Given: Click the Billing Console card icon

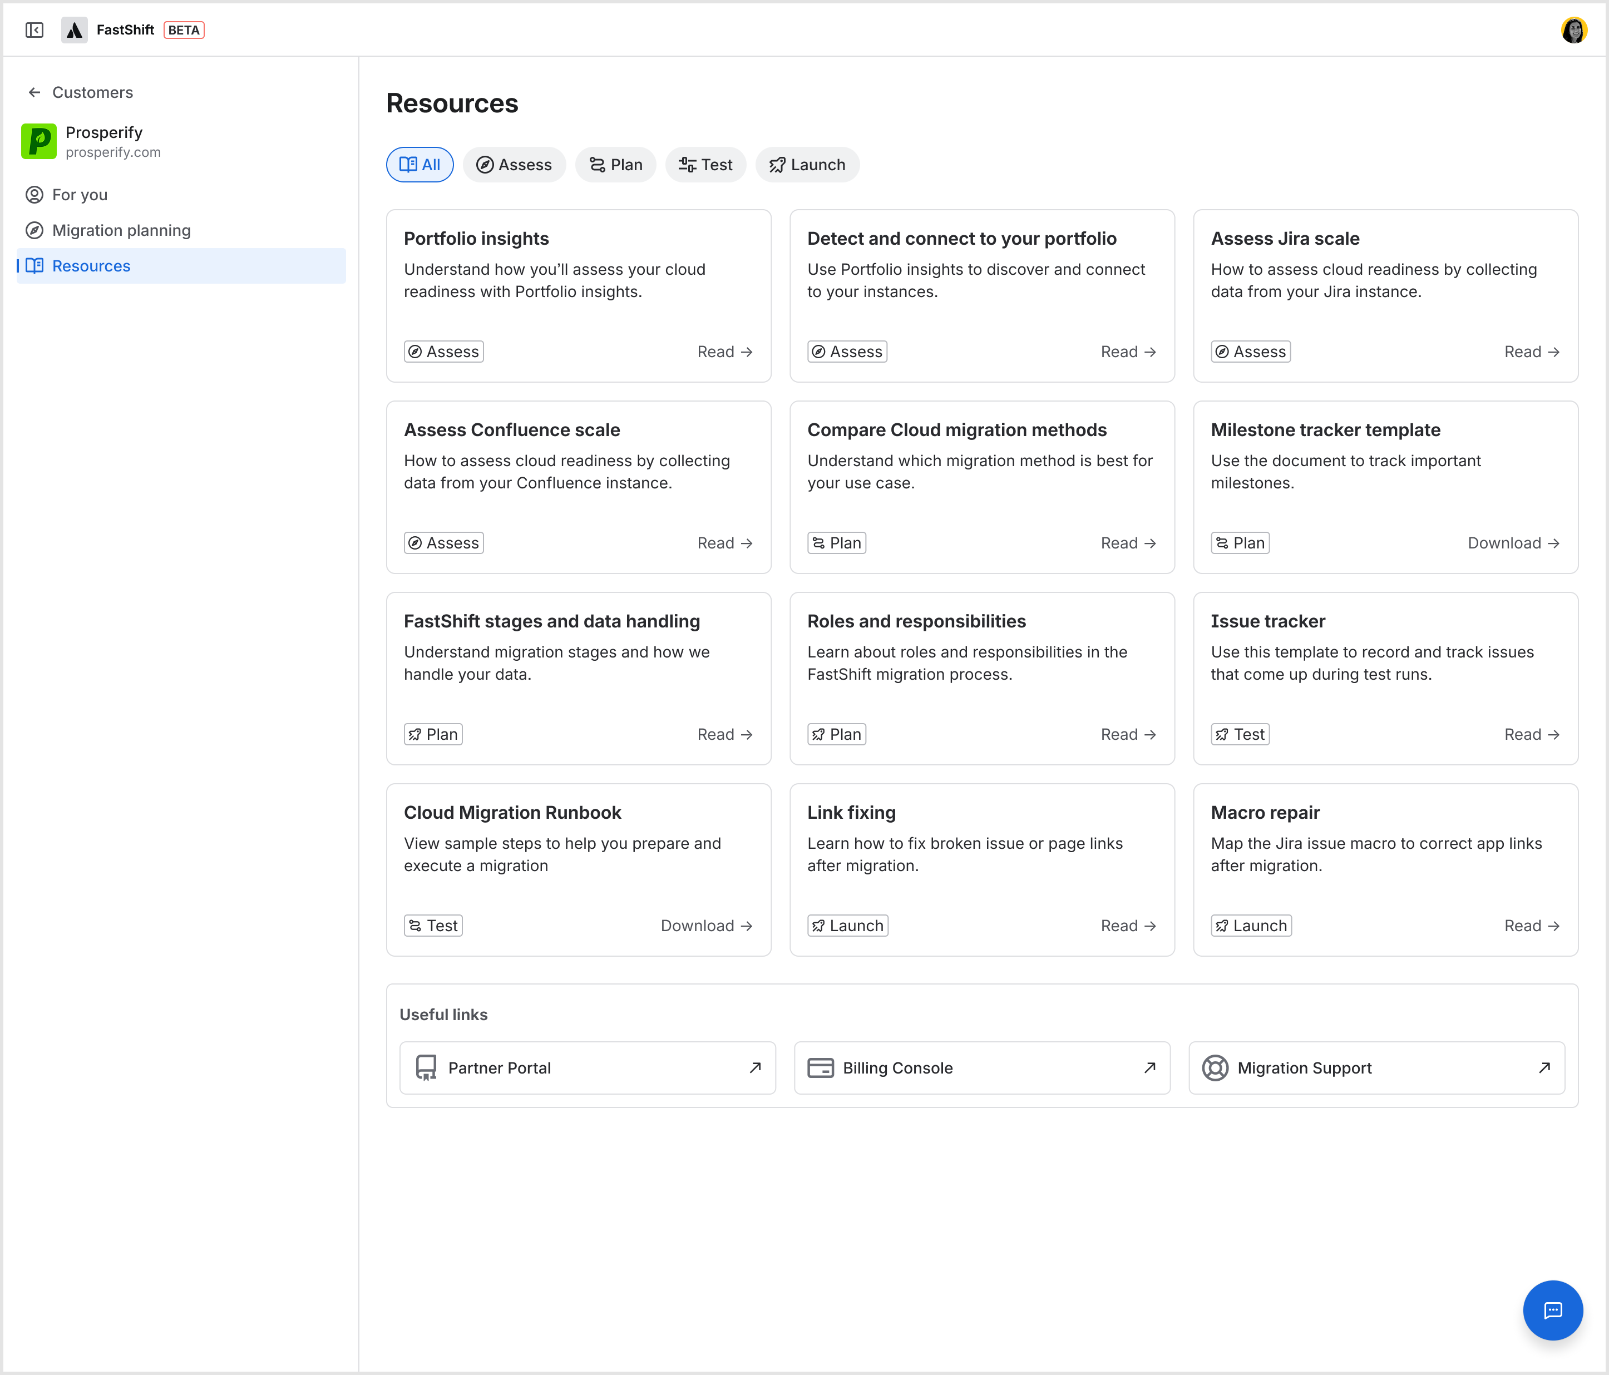Looking at the screenshot, I should [x=821, y=1067].
